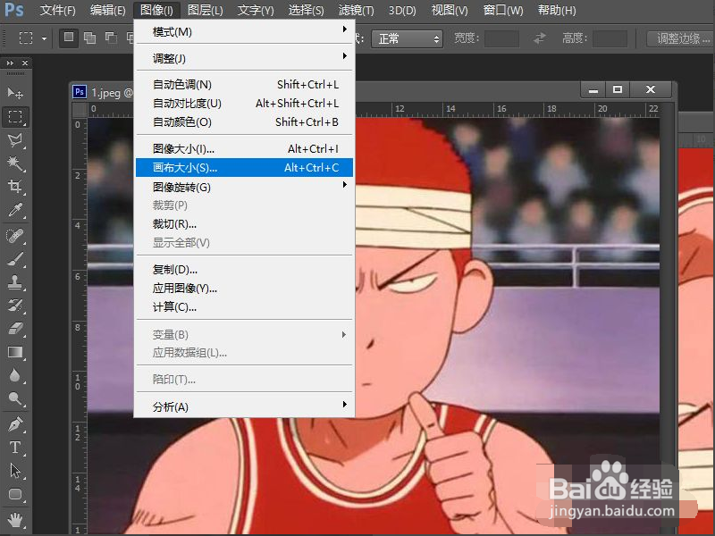
Task: Select the Brush tool
Action: point(15,259)
